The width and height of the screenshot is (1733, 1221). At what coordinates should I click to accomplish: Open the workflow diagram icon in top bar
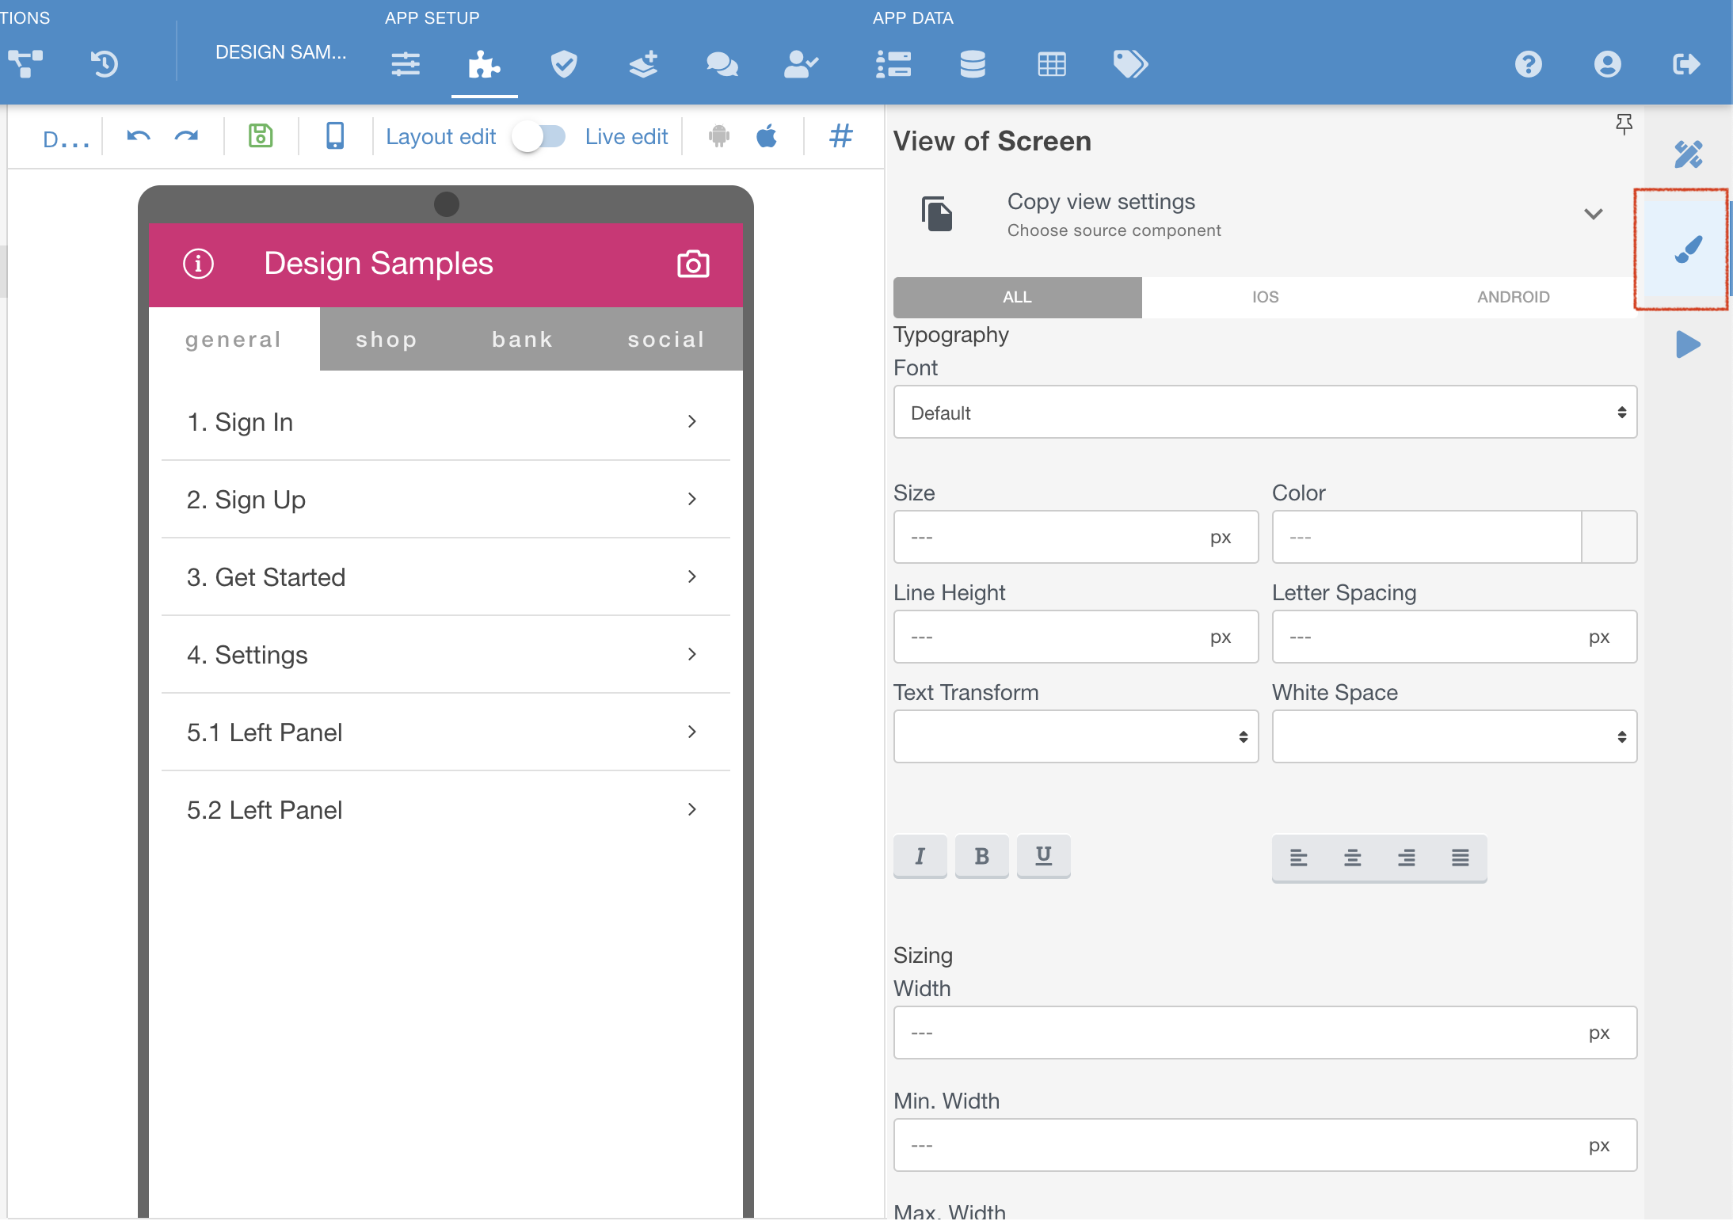[25, 63]
